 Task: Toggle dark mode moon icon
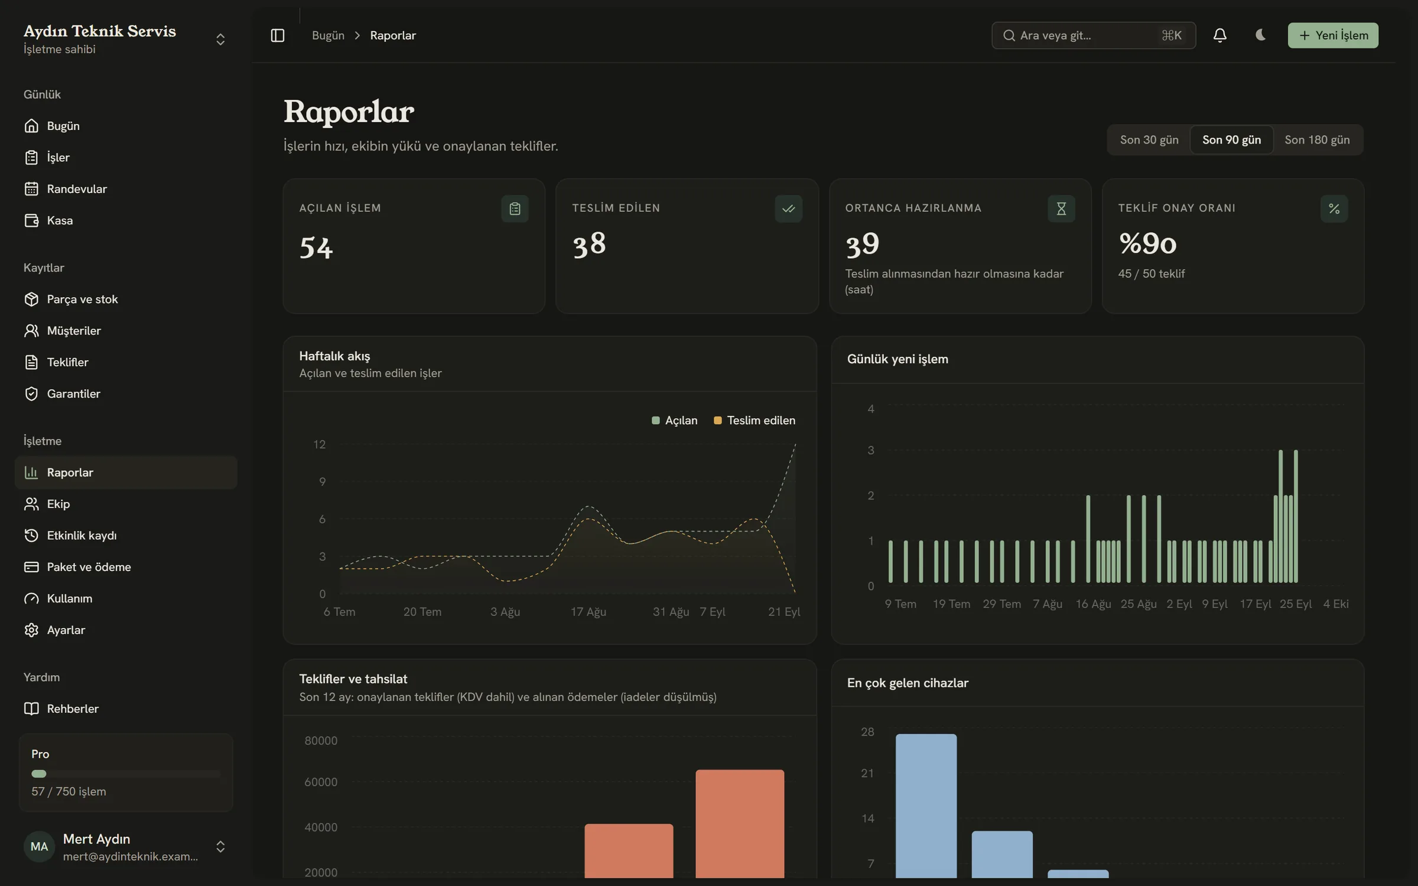[1260, 35]
